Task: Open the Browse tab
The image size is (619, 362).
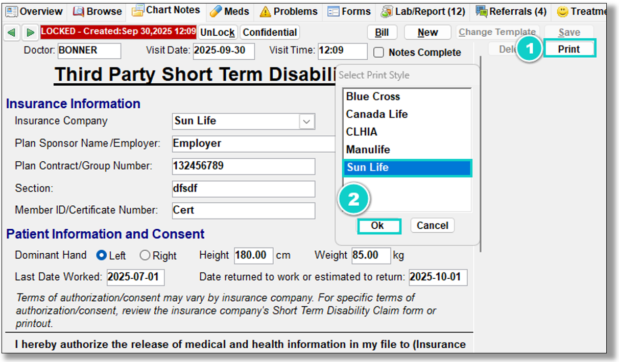Action: [x=98, y=11]
